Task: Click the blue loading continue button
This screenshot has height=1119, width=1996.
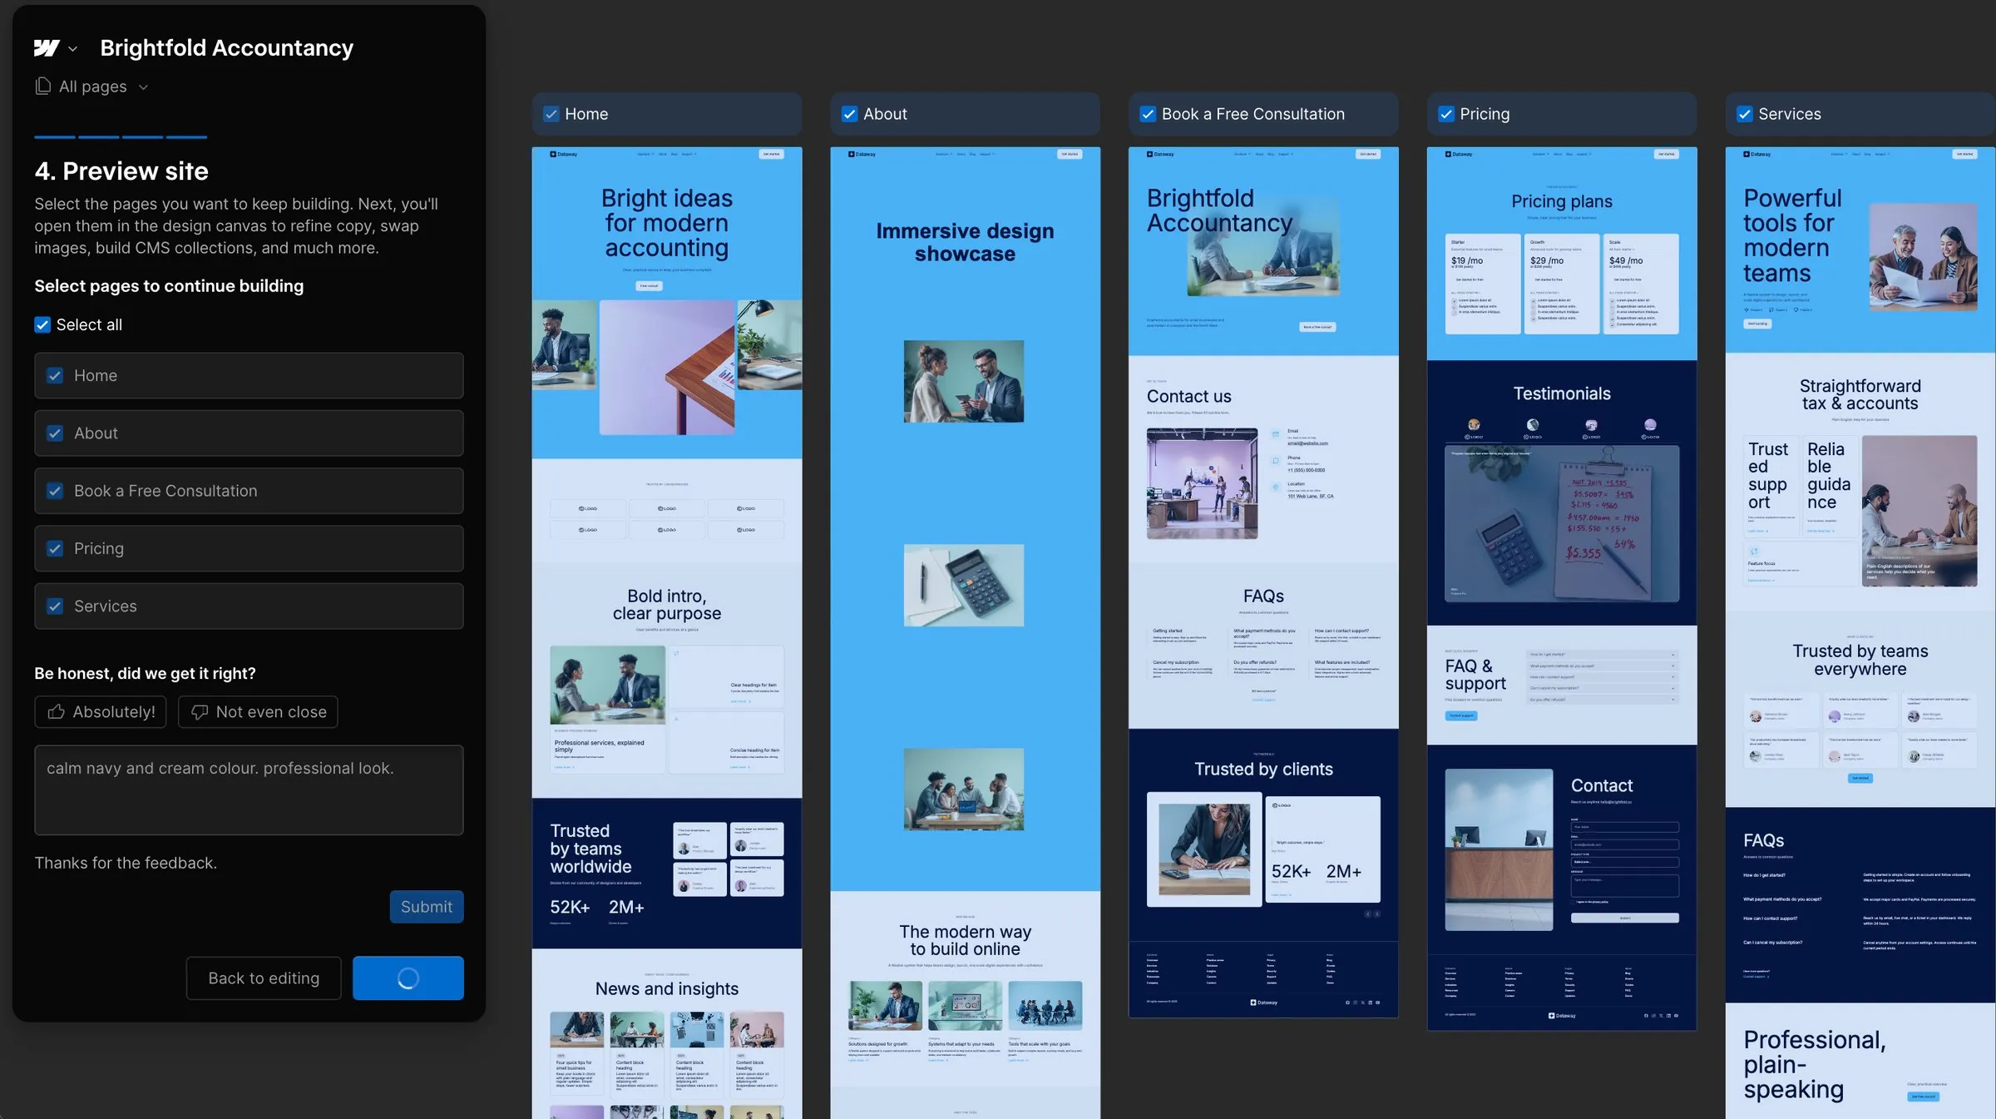Action: [x=408, y=978]
